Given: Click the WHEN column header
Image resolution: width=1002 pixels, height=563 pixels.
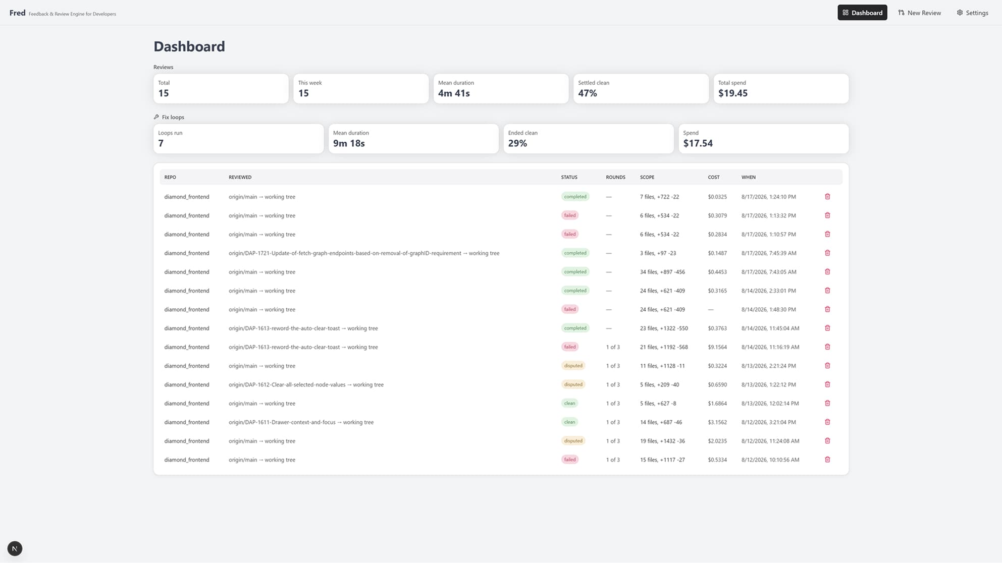Looking at the screenshot, I should pyautogui.click(x=749, y=177).
